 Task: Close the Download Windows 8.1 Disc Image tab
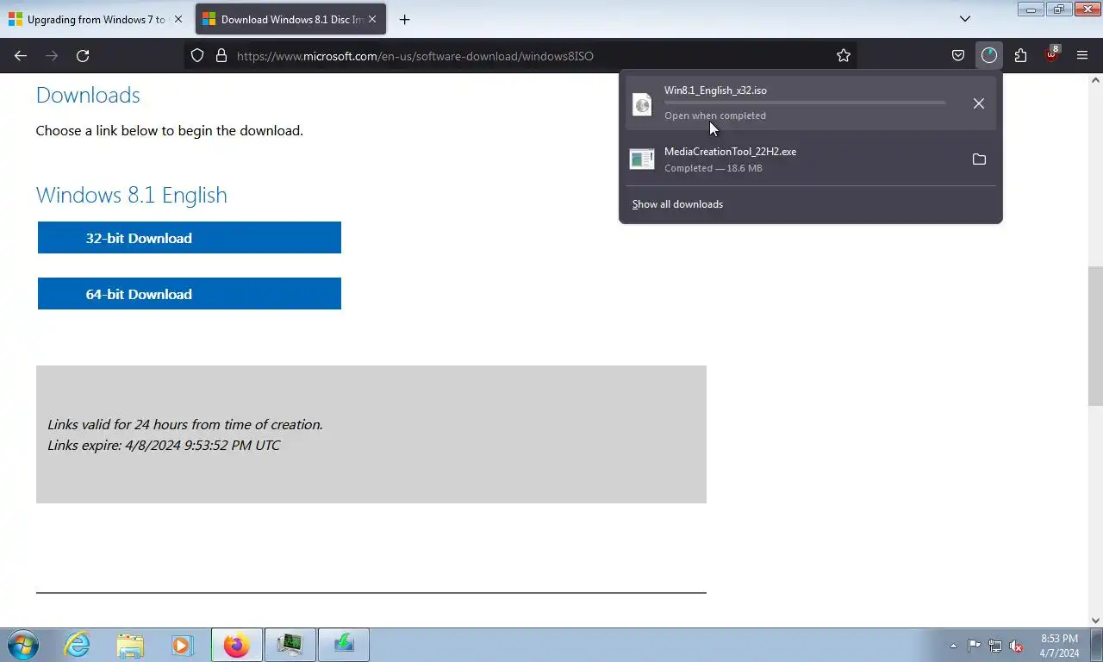(x=372, y=19)
